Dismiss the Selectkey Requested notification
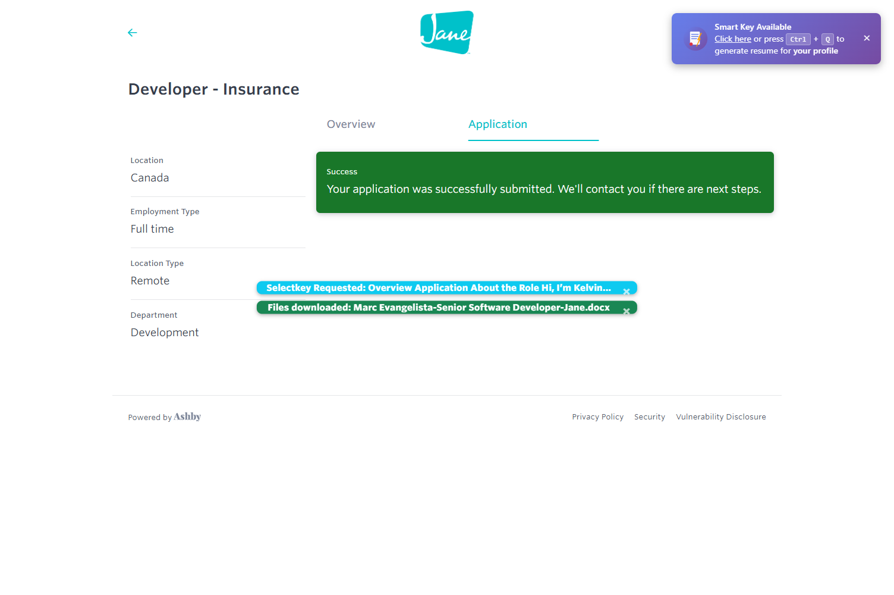The width and height of the screenshot is (894, 595). pos(627,292)
